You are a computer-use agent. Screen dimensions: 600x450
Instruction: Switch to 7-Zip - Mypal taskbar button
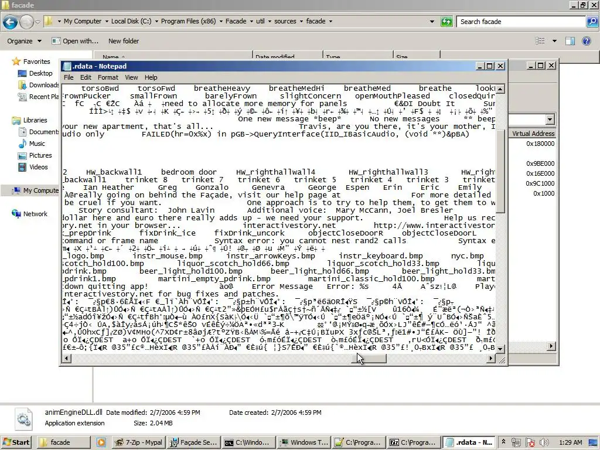click(x=138, y=442)
